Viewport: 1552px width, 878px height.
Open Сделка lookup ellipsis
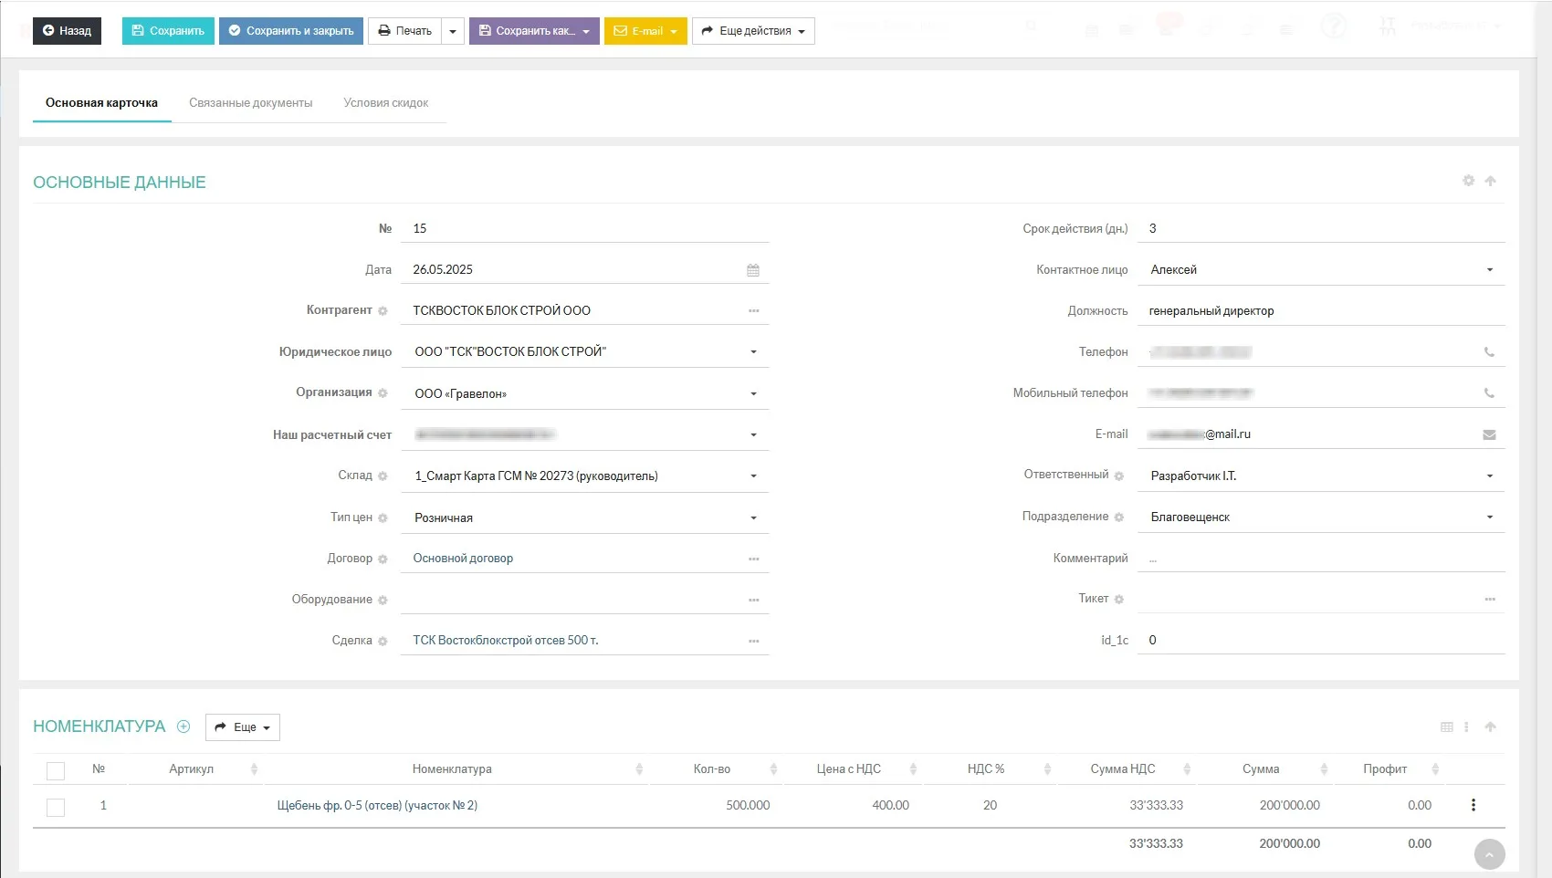point(754,641)
